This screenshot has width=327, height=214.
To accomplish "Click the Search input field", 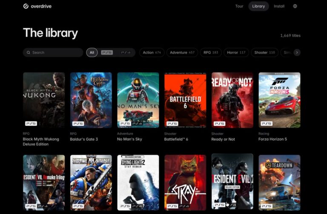I will (53, 52).
